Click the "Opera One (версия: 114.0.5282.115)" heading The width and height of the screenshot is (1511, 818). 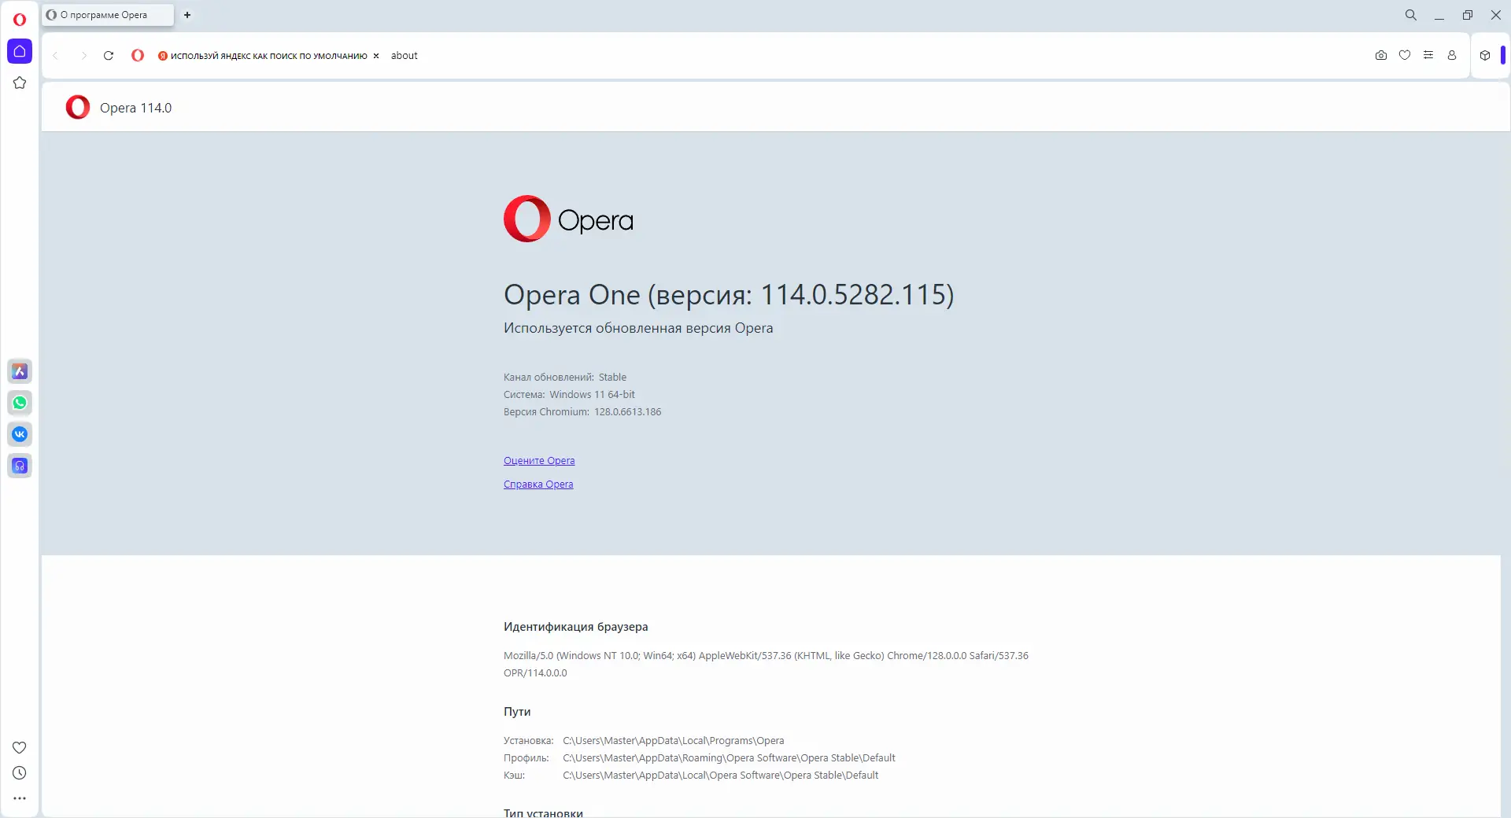click(729, 295)
